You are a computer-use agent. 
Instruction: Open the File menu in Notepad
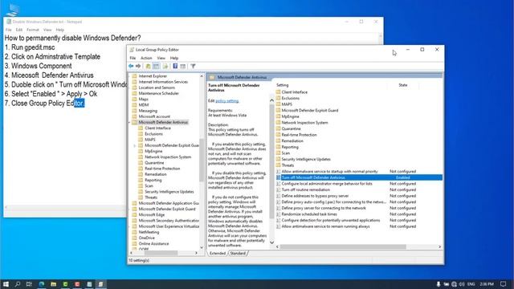(9, 30)
